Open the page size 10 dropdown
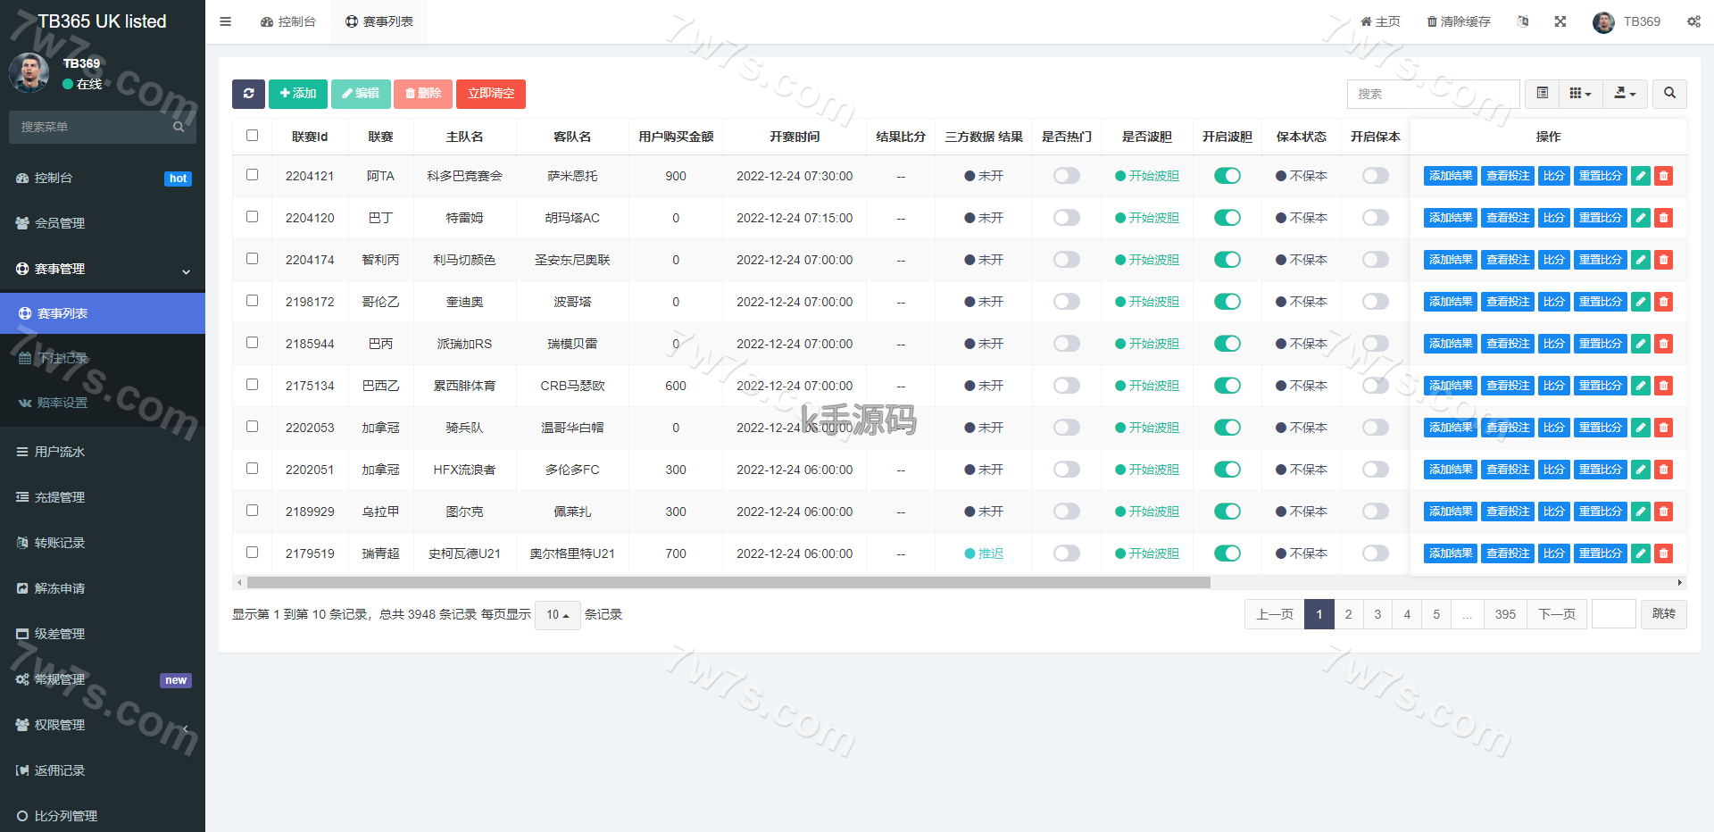 [558, 615]
